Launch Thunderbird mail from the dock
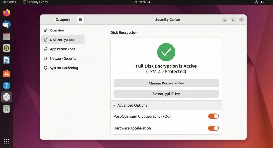273x148 pixels. [6, 24]
